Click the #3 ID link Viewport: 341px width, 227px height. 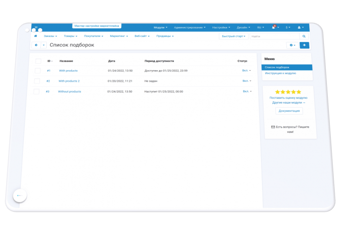coord(47,92)
